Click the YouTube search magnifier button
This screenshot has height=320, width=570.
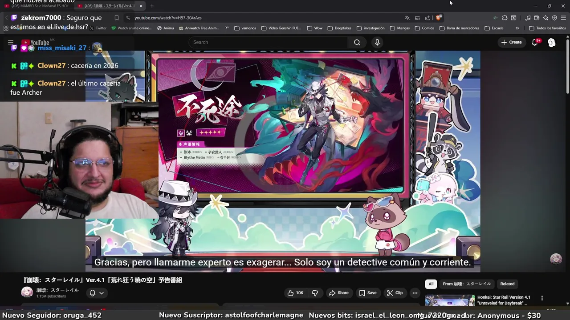coord(357,42)
